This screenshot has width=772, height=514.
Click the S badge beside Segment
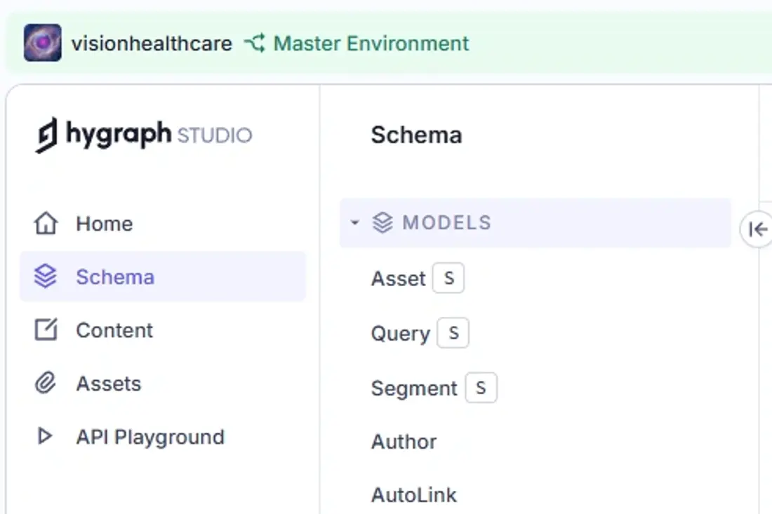coord(481,388)
